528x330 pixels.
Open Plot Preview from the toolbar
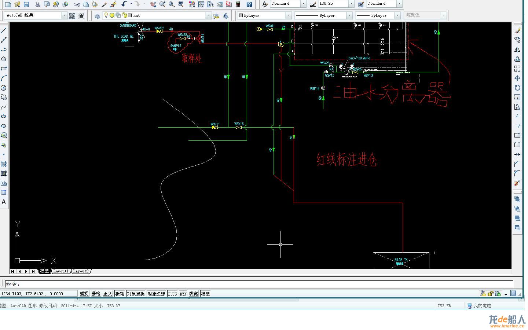pos(47,4)
